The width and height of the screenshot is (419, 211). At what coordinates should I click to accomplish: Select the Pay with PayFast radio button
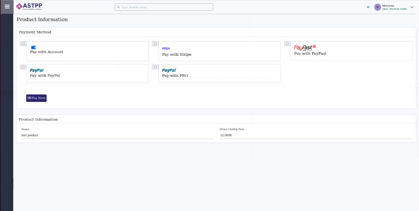[x=287, y=44]
